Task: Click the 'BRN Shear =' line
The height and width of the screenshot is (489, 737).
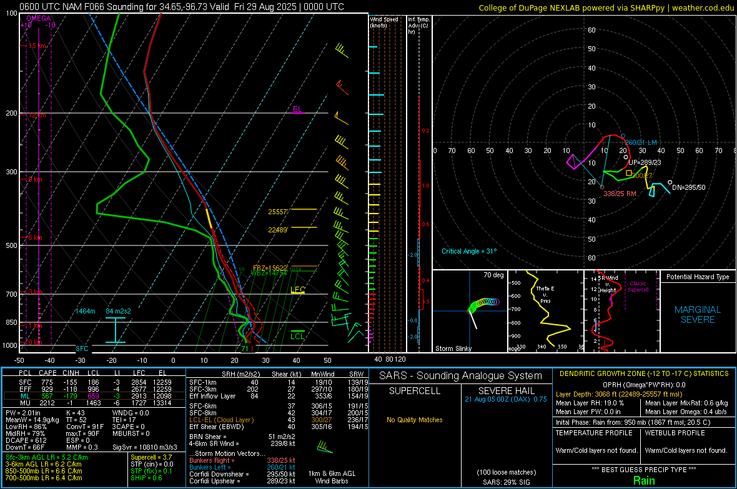Action: [x=242, y=437]
